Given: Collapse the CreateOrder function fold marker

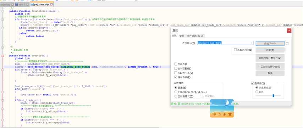Looking at the screenshot, I should point(2,11).
